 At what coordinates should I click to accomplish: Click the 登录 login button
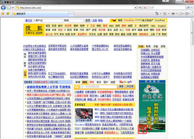[88, 21]
